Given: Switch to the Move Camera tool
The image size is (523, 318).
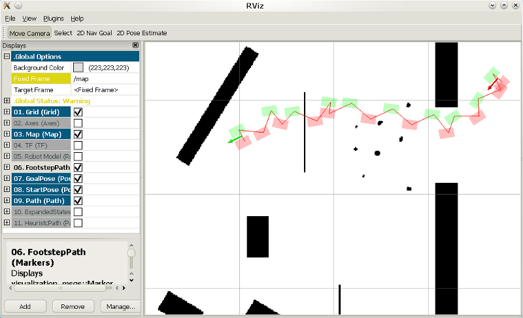Looking at the screenshot, I should (29, 33).
